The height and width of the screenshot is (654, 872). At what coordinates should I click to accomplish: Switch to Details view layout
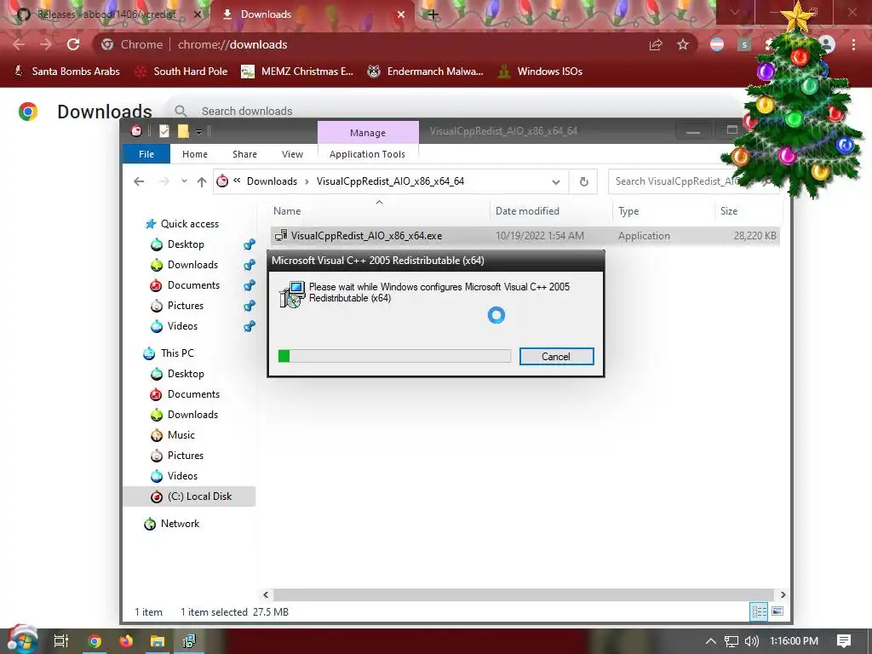pyautogui.click(x=759, y=611)
